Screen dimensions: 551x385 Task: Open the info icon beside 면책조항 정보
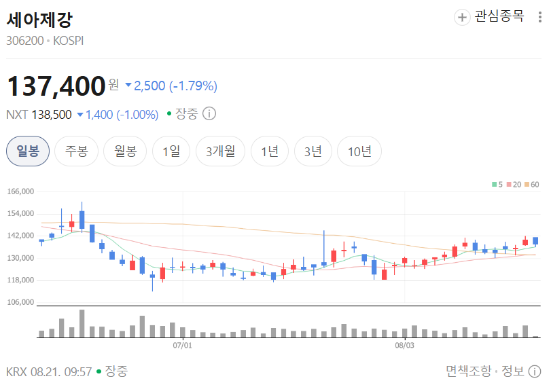click(x=535, y=371)
